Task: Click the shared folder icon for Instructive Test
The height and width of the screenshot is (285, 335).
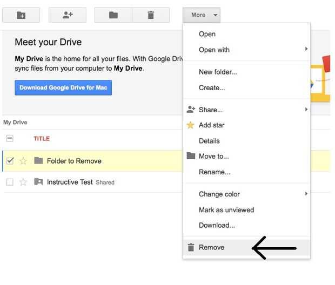Action: click(38, 182)
